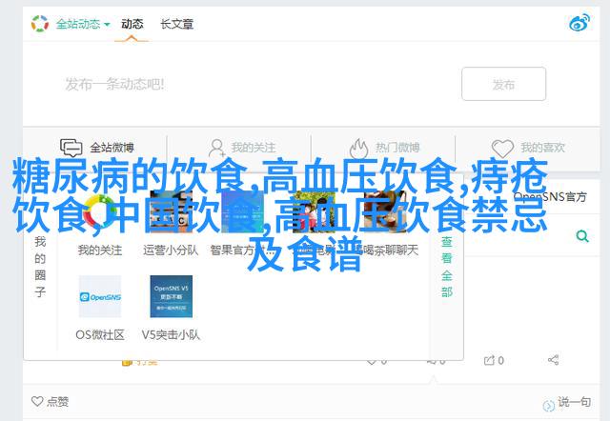Click the share icon in post footer

pyautogui.click(x=554, y=361)
